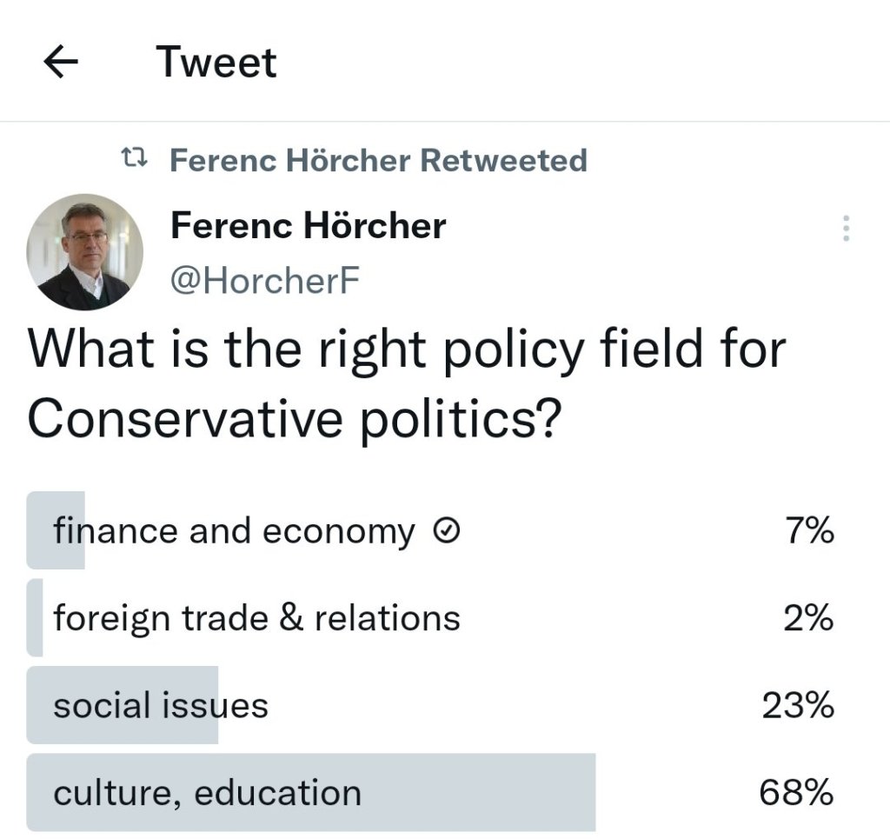Click the 68% poll result
The width and height of the screenshot is (890, 839).
coord(796,792)
